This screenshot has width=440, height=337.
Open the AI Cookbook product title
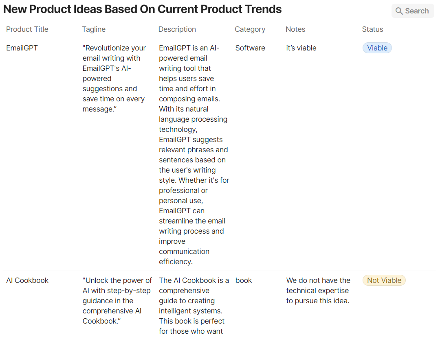tap(27, 280)
